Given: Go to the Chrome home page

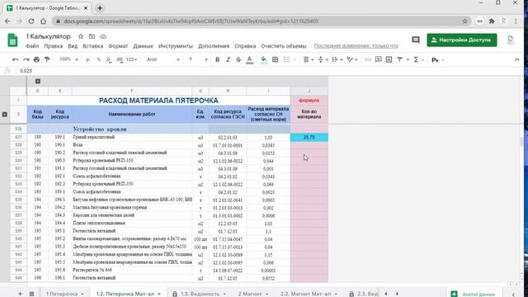Looking at the screenshot, I should pyautogui.click(x=43, y=21).
